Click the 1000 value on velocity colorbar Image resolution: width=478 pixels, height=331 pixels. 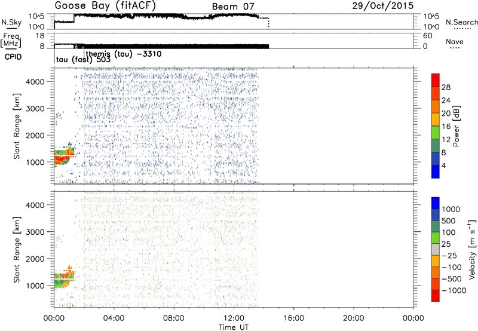point(451,209)
